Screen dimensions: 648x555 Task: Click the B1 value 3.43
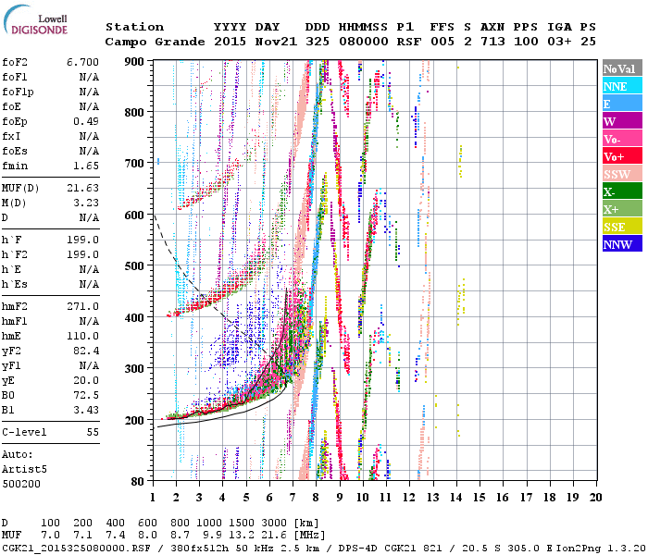pyautogui.click(x=86, y=410)
